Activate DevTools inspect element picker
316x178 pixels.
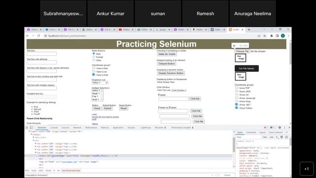(27, 128)
